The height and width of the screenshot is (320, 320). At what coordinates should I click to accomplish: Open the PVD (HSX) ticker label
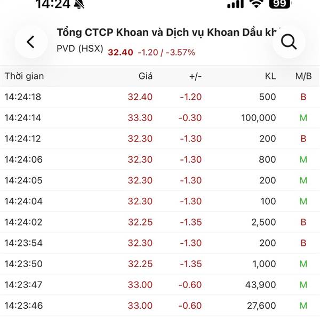(80, 52)
